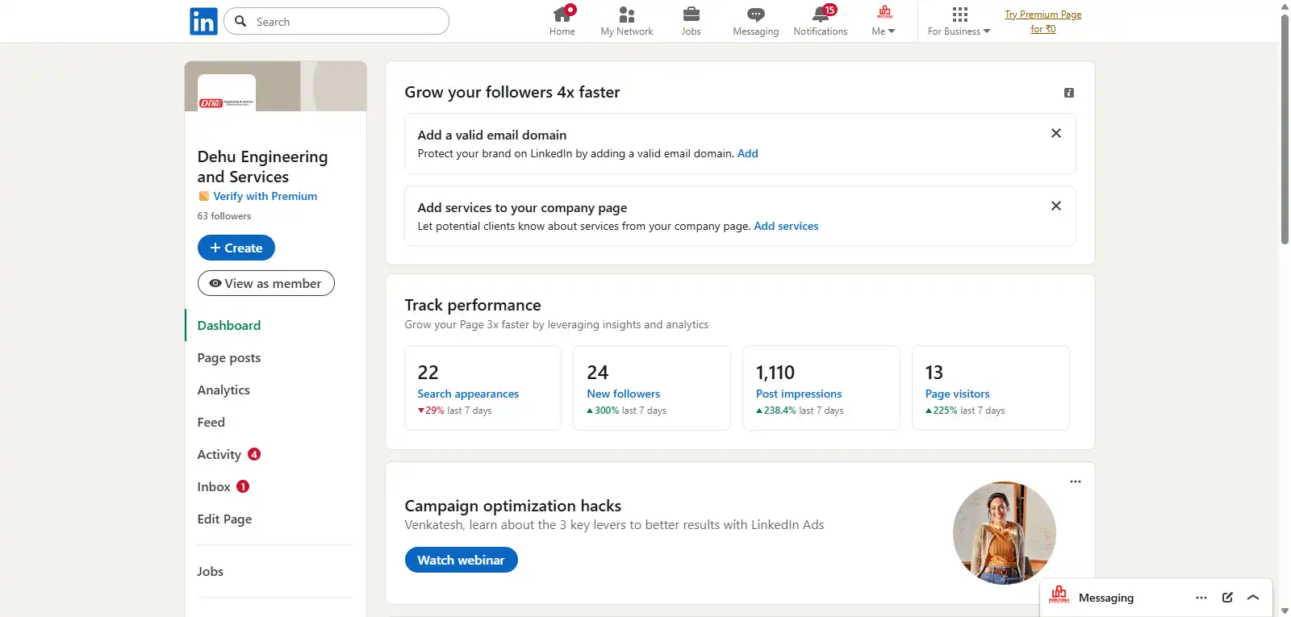Click the Watch webinar button
1291x617 pixels.
(462, 560)
